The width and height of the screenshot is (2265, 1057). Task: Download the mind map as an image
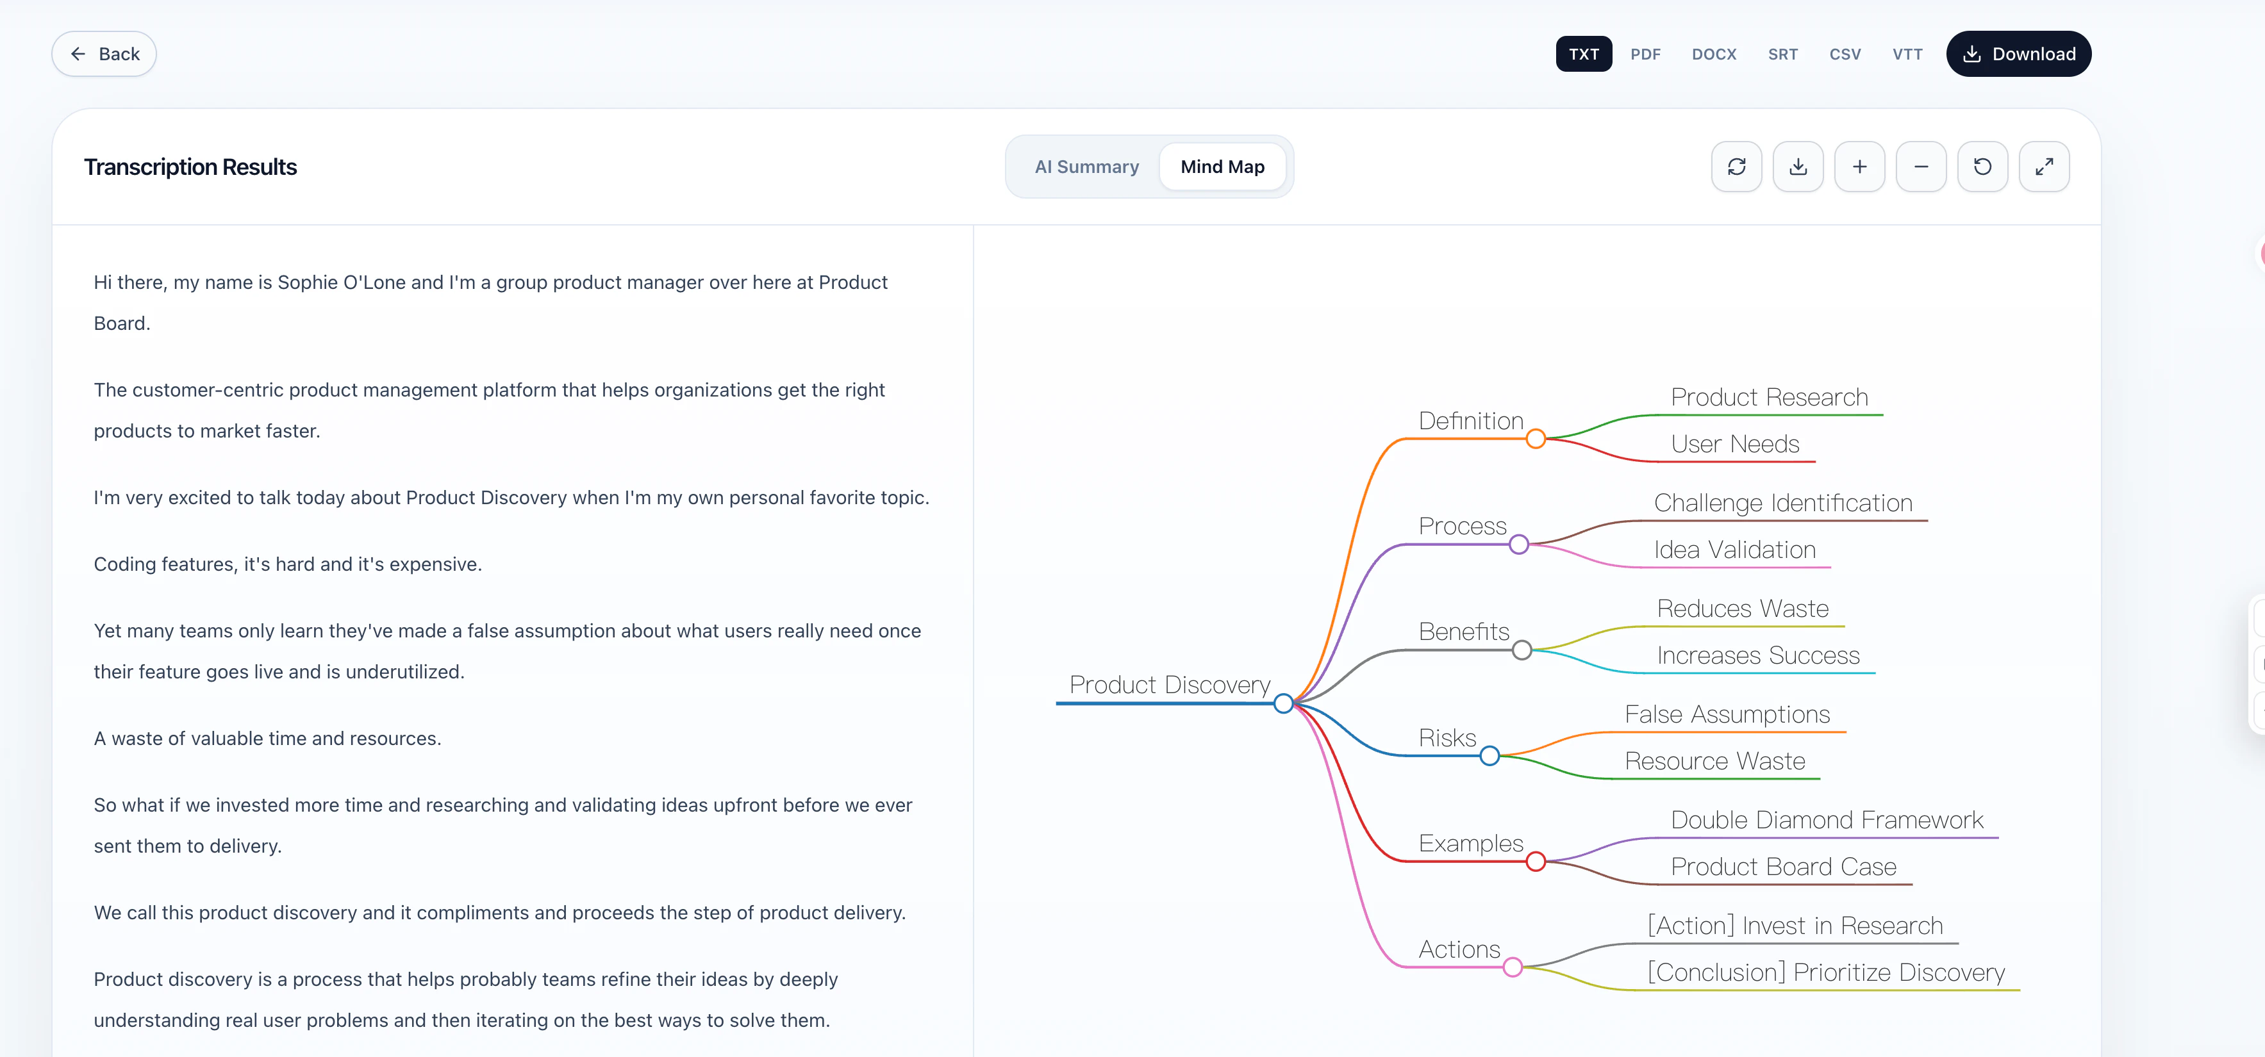pyautogui.click(x=1798, y=166)
